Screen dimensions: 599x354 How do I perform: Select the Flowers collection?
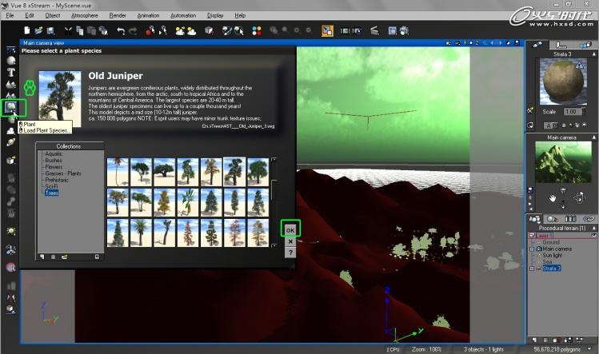point(54,166)
